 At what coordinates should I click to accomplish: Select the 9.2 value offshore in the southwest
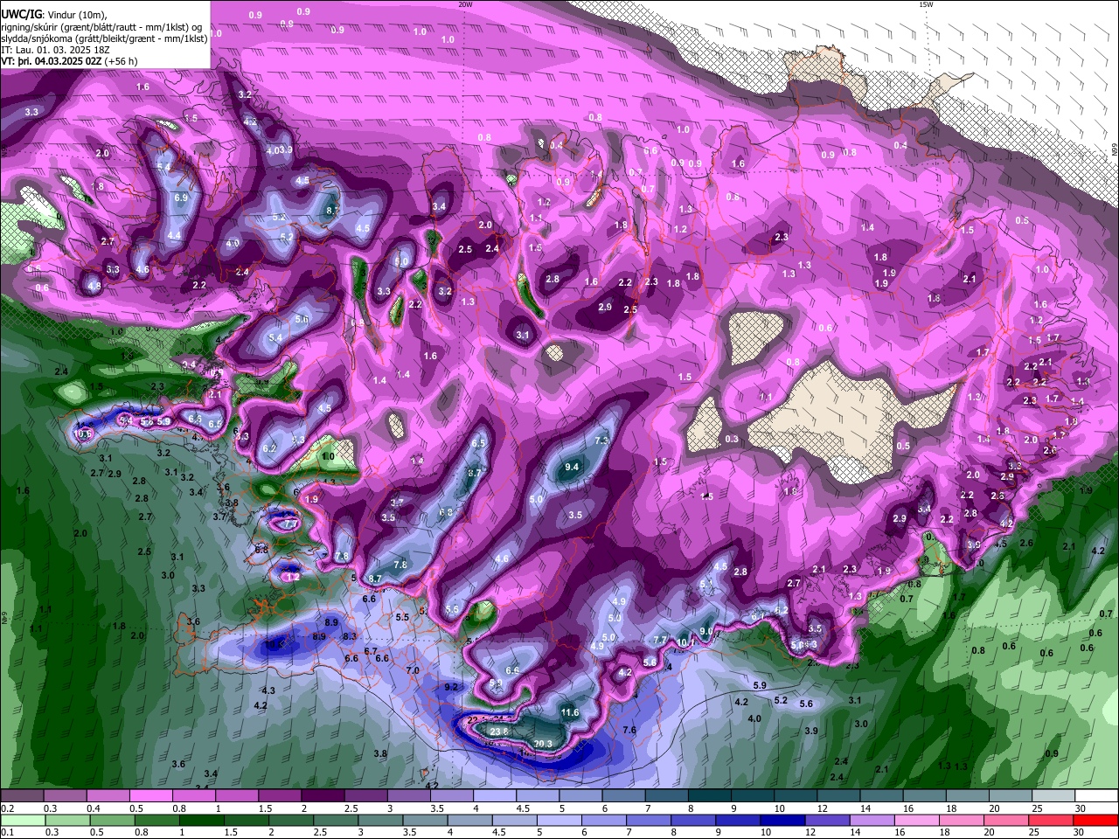tap(451, 687)
